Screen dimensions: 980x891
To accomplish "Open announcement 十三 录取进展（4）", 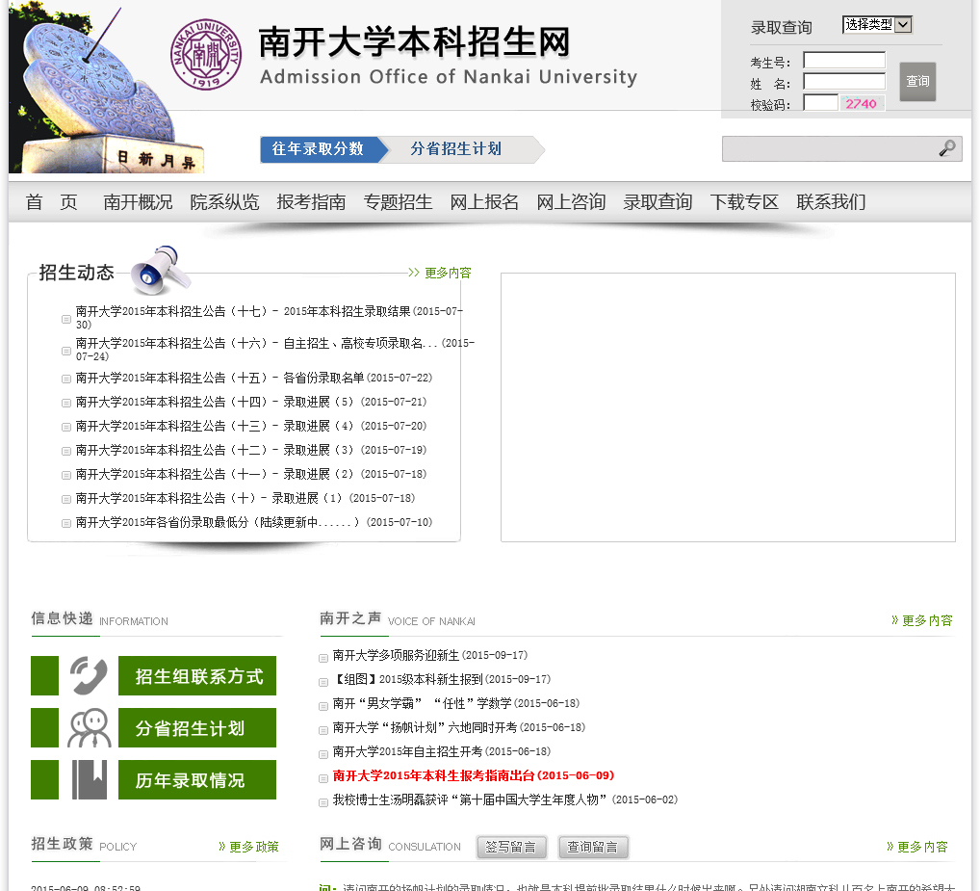I will [x=251, y=426].
